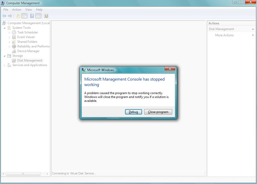Select Disk Management label in tree
257x184 pixels.
pos(30,60)
